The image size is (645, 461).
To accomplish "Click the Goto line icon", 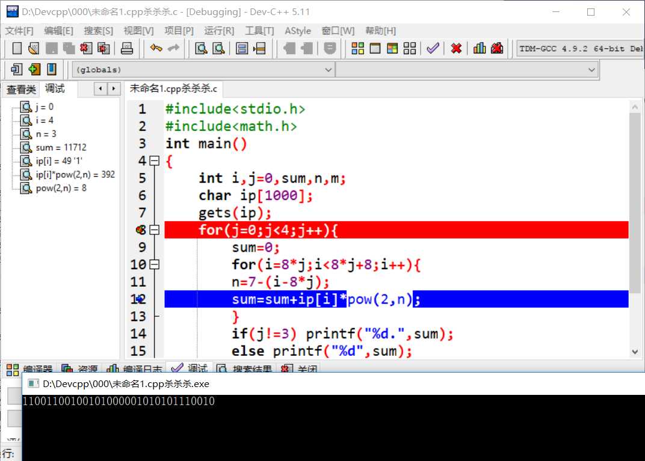I will click(x=259, y=49).
